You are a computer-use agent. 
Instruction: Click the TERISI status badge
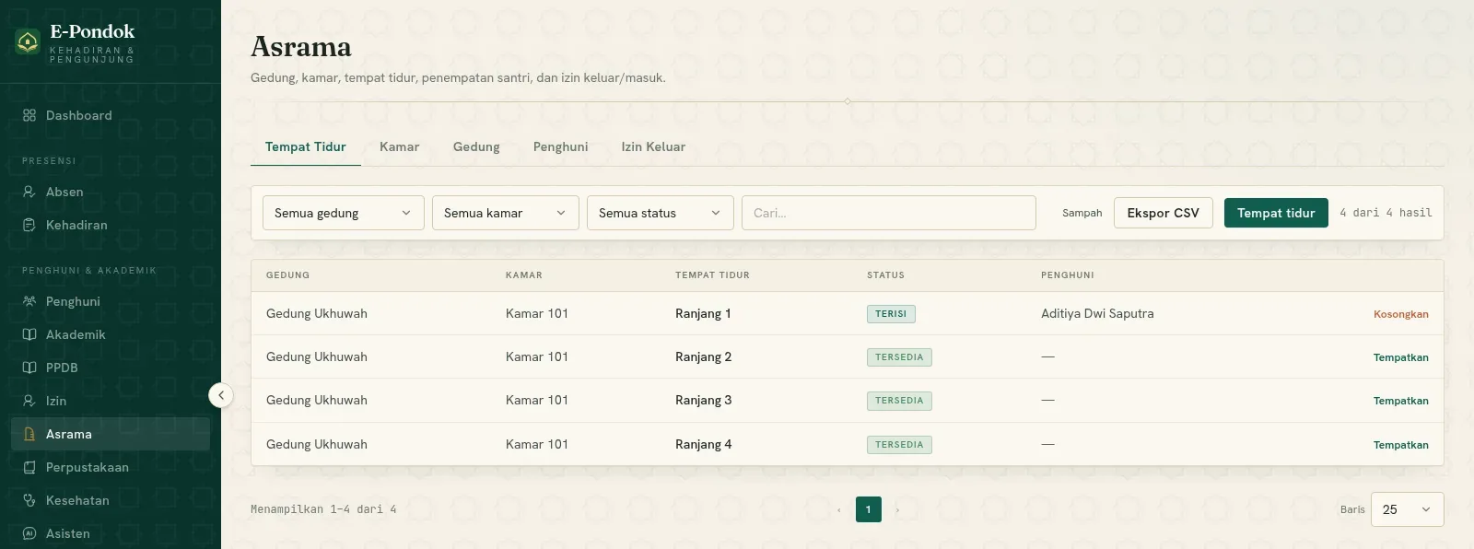(891, 314)
